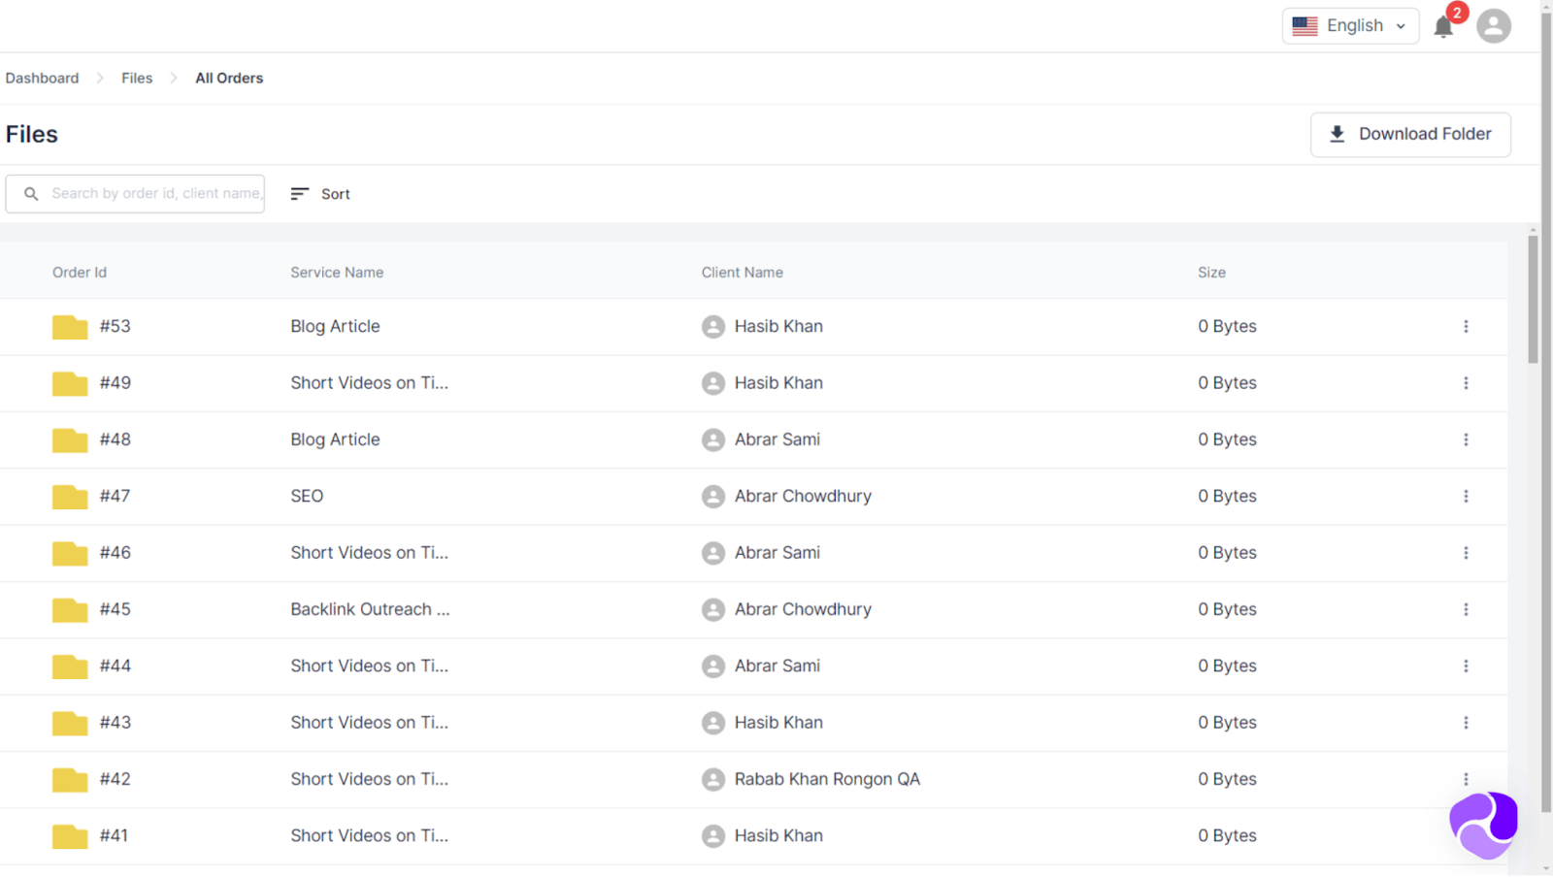
Task: Go to Dashboard breadcrumb
Action: (x=42, y=79)
